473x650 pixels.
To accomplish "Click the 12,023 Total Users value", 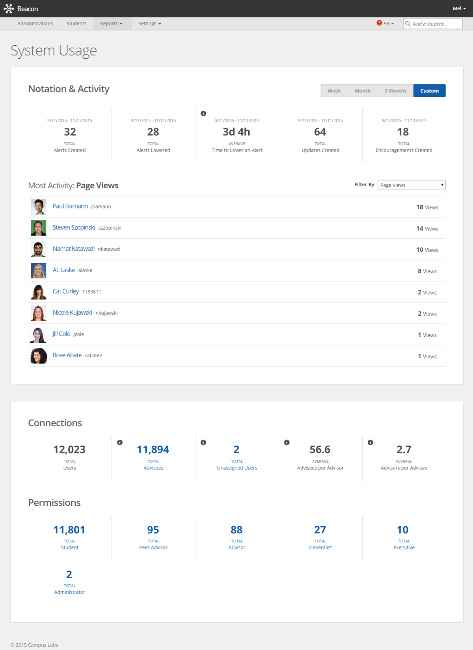I will click(x=69, y=449).
